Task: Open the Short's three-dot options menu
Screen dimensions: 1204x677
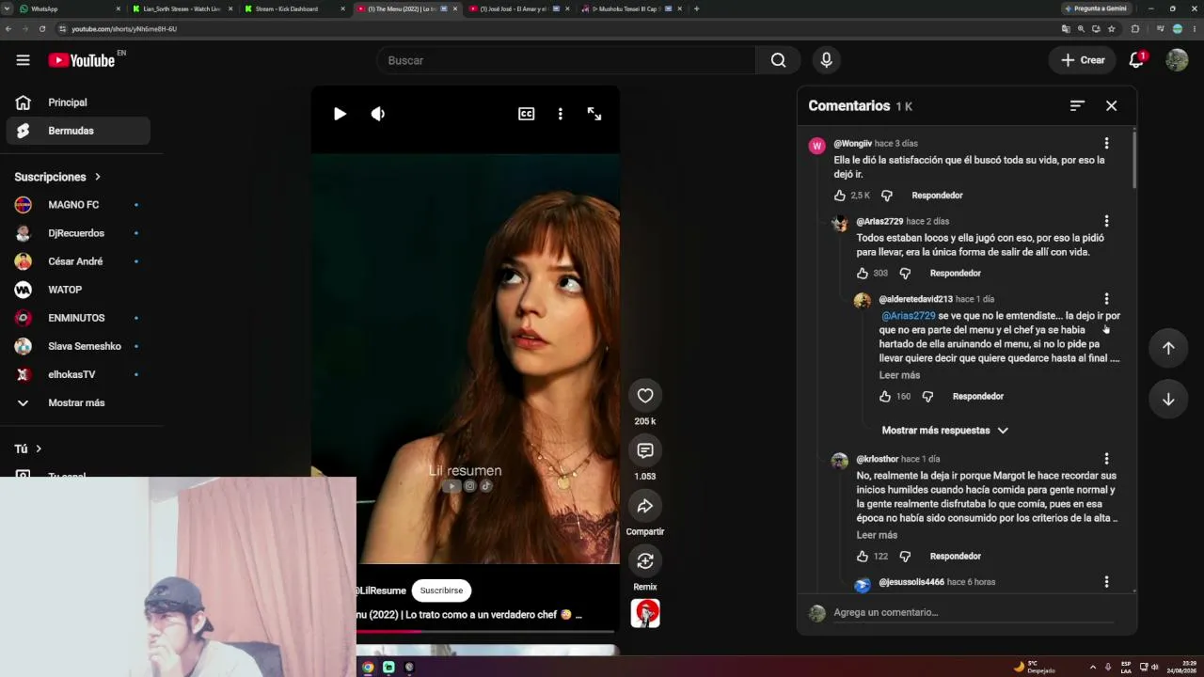Action: click(x=560, y=114)
